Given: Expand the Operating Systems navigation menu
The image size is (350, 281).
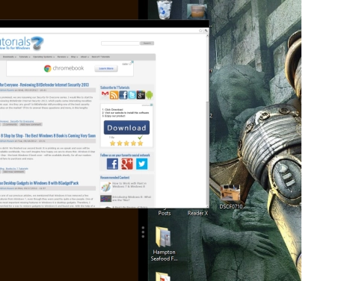Looking at the screenshot, I should pyautogui.click(x=43, y=57).
